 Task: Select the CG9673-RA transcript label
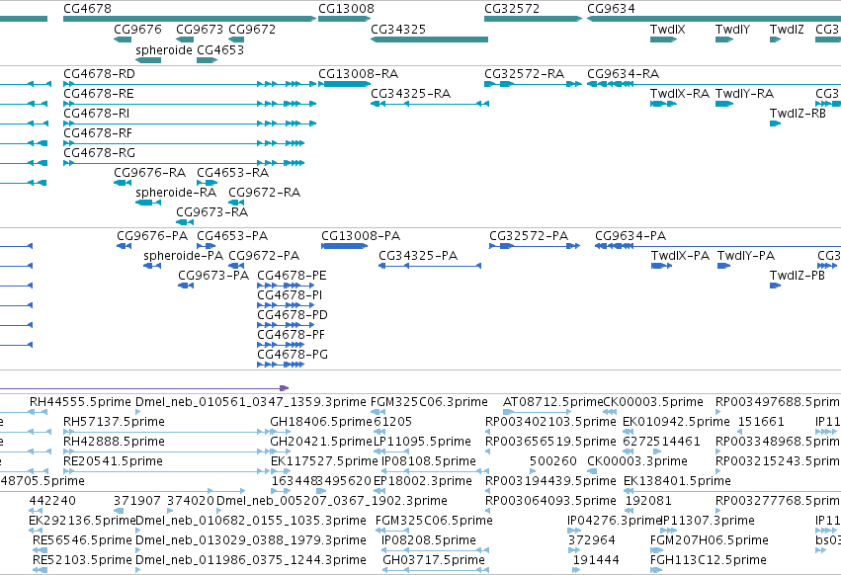[x=212, y=211]
